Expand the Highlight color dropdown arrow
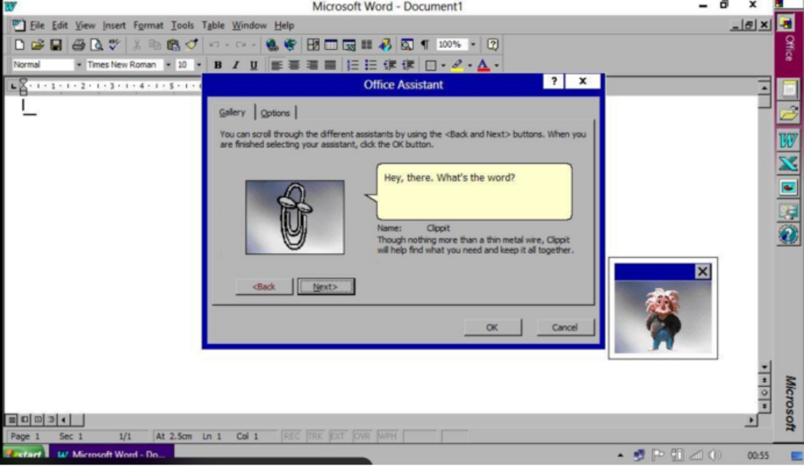Image resolution: width=804 pixels, height=466 pixels. (470, 66)
